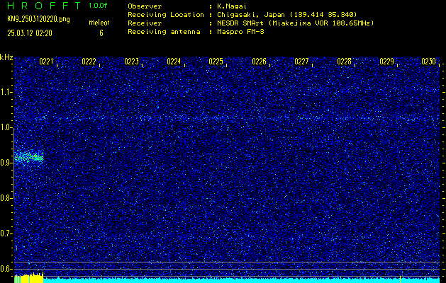Click the observer name K.Nagai
Screen dimensions: 446x283
(x=232, y=6)
